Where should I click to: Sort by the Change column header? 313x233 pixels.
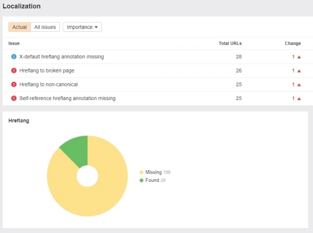293,43
